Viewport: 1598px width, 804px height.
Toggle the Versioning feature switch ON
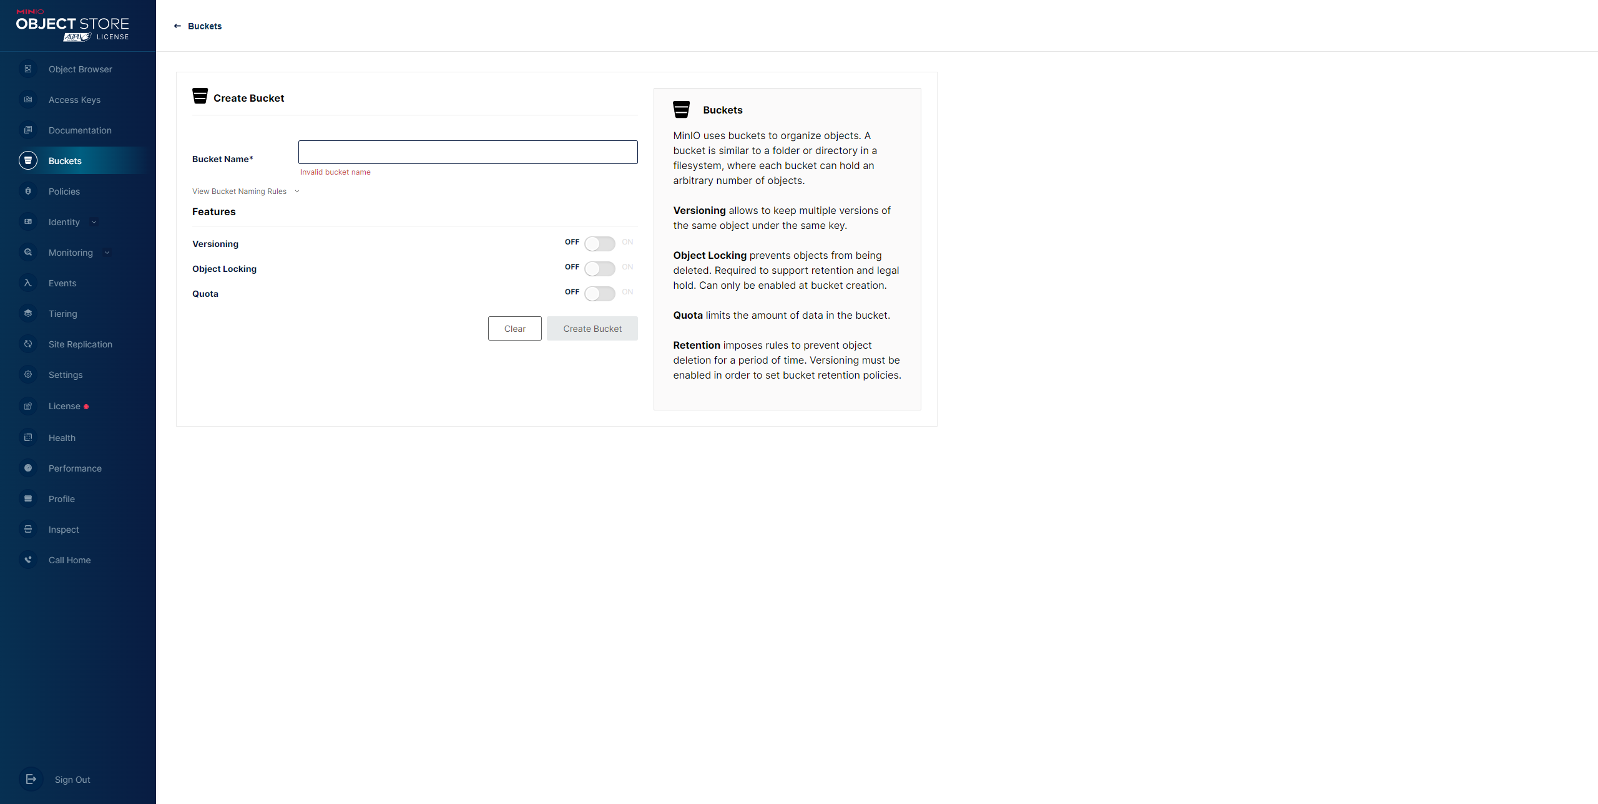pos(600,243)
